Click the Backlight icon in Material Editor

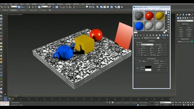pos(169,15)
